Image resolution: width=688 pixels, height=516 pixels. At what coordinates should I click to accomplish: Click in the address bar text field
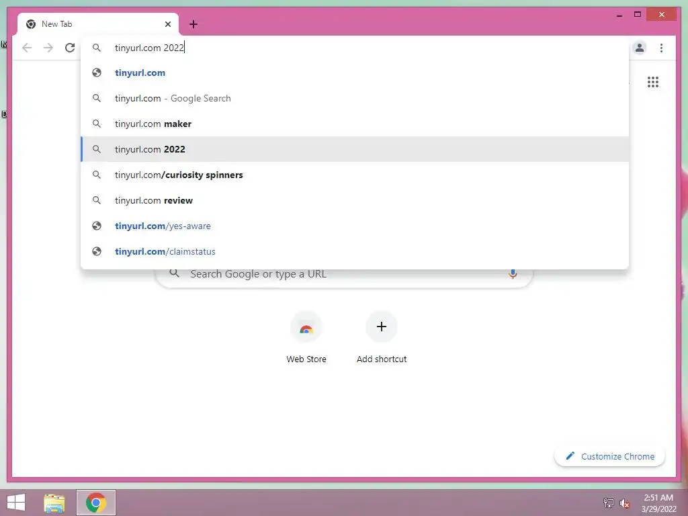(355, 48)
